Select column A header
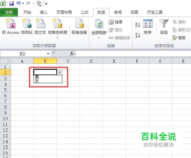The width and height of the screenshot is (191, 158). pyautogui.click(x=22, y=61)
